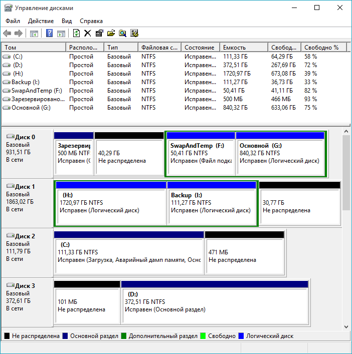Viewport: 352px width, 354px height.
Task: Select the SwapAndTemp (F:) partition block
Action: (x=201, y=153)
